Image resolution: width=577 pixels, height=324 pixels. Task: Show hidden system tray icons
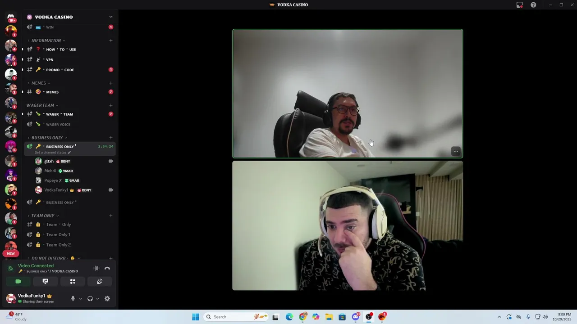(499, 317)
